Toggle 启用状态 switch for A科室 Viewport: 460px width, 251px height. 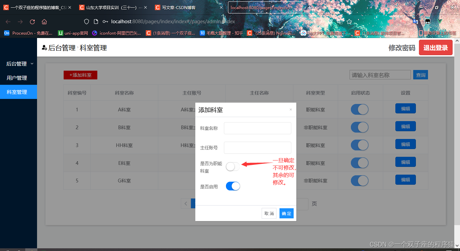[360, 109]
